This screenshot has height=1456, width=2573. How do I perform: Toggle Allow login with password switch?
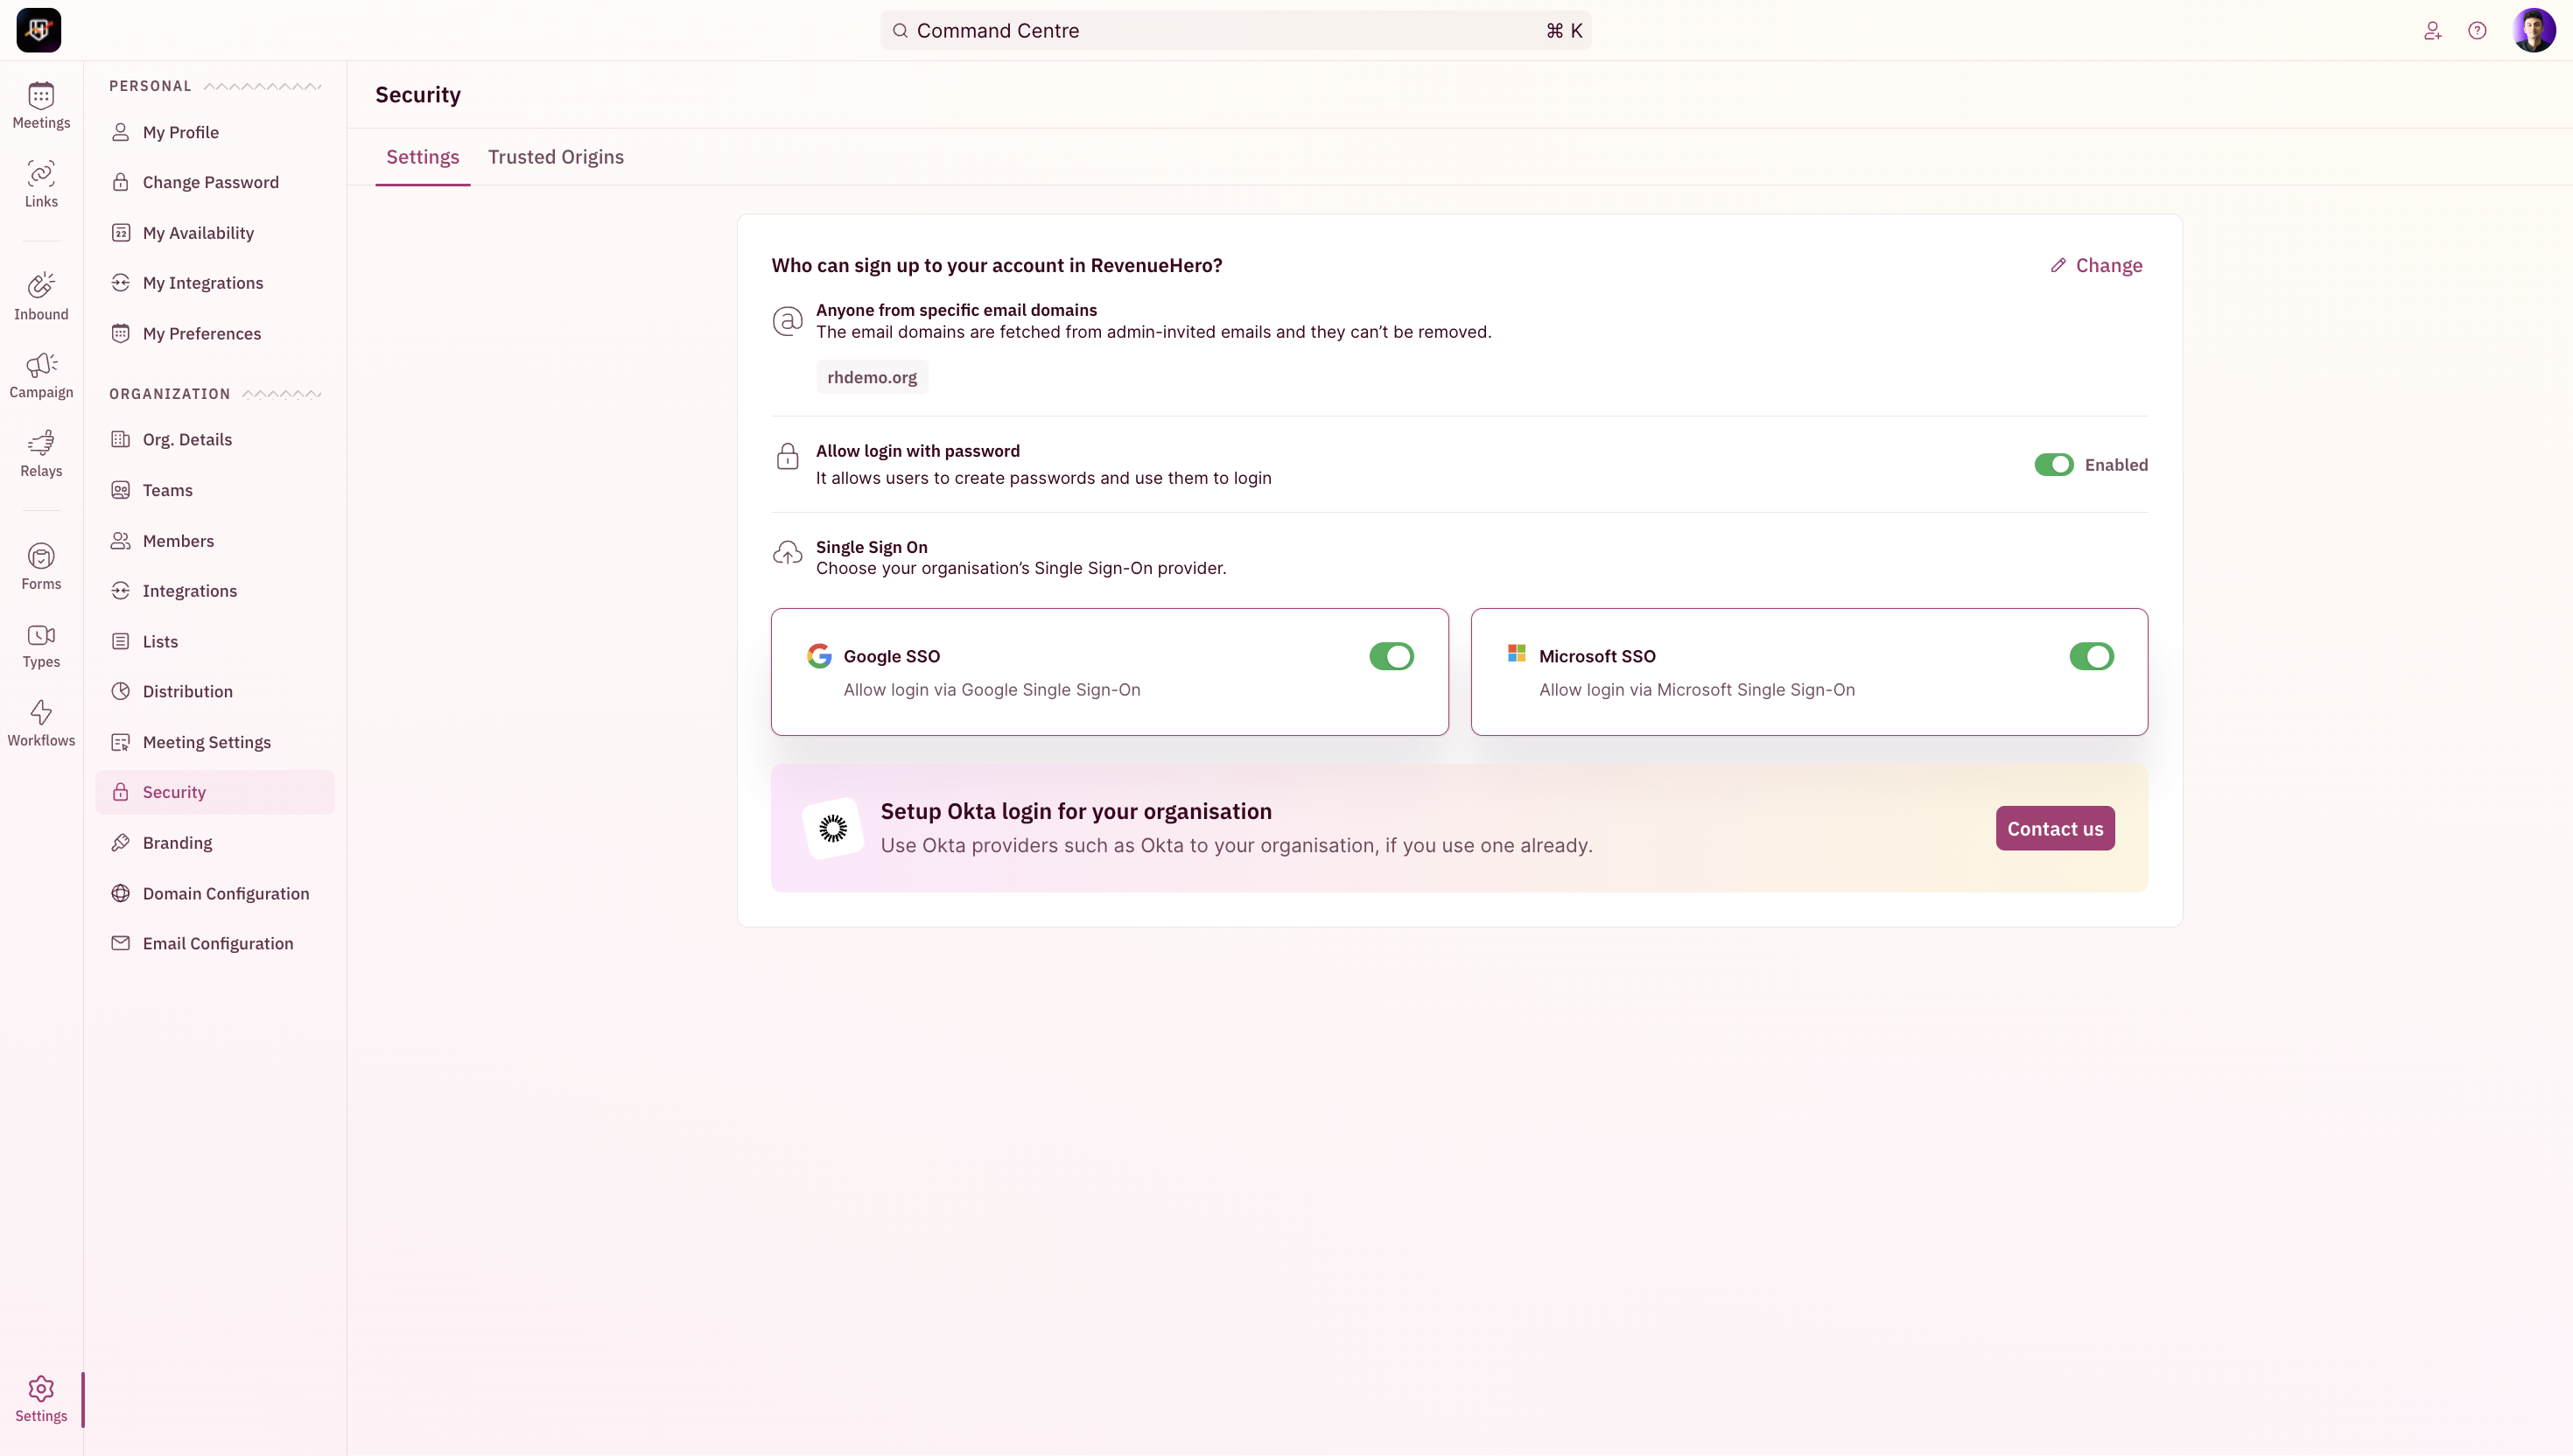[x=2054, y=465]
